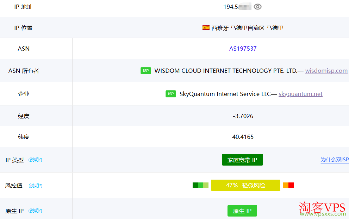
Task: Reveal the hidden IP address with eye icon
Action: (x=258, y=7)
